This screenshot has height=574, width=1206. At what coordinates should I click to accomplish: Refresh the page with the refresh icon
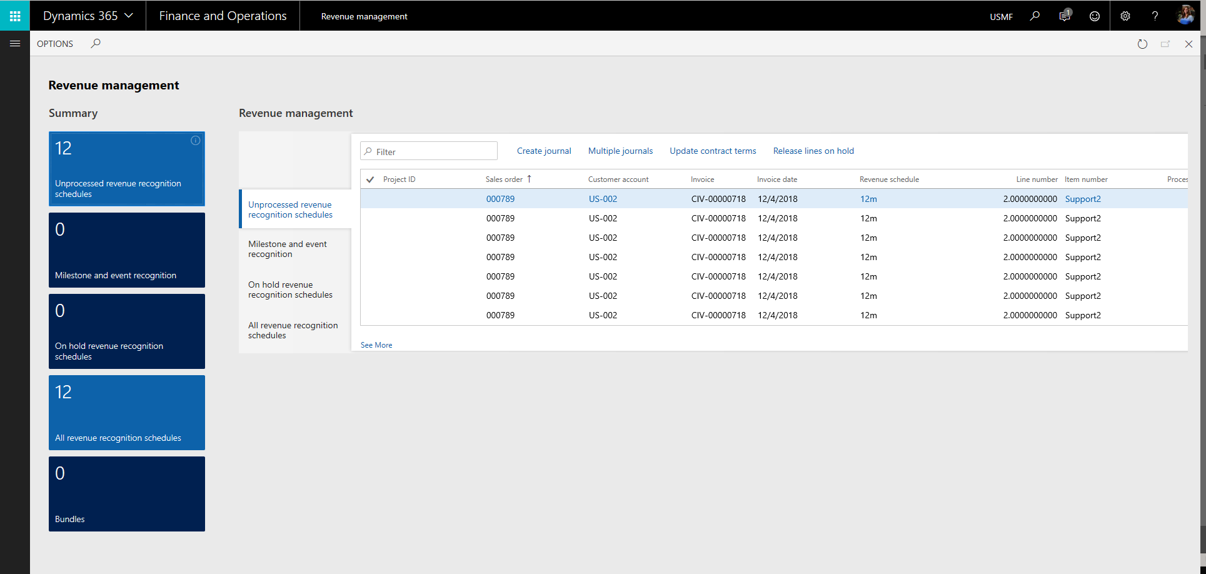[x=1142, y=44]
